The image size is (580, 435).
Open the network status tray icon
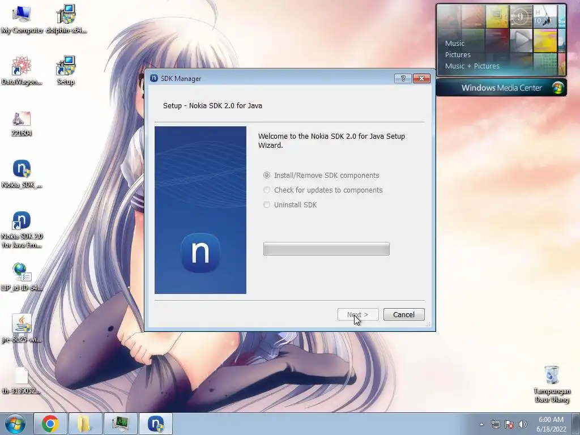(495, 424)
